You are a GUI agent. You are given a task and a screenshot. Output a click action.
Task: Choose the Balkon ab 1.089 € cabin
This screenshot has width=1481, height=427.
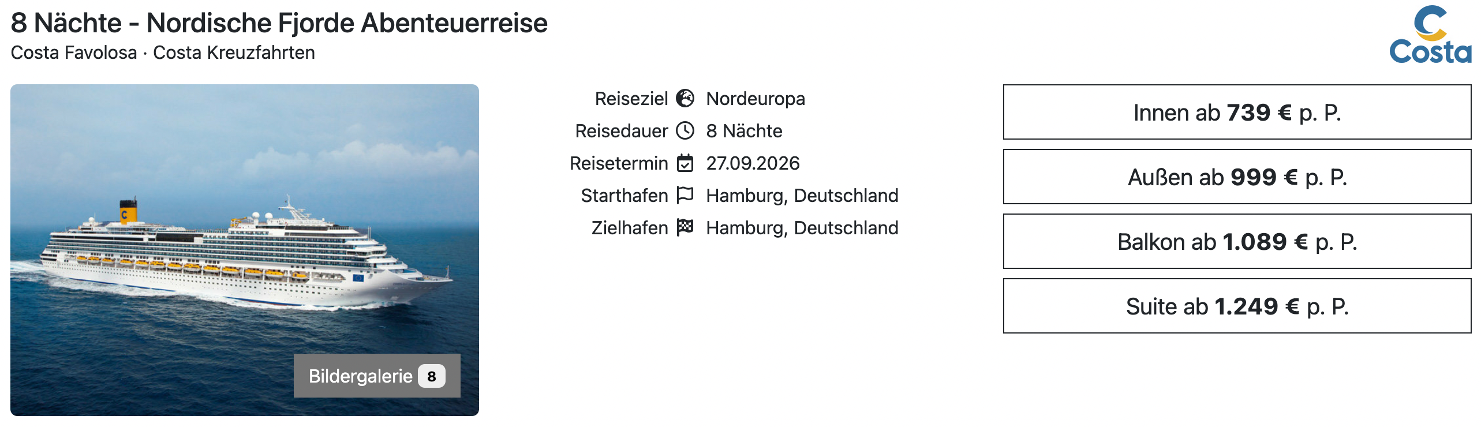pyautogui.click(x=1237, y=242)
